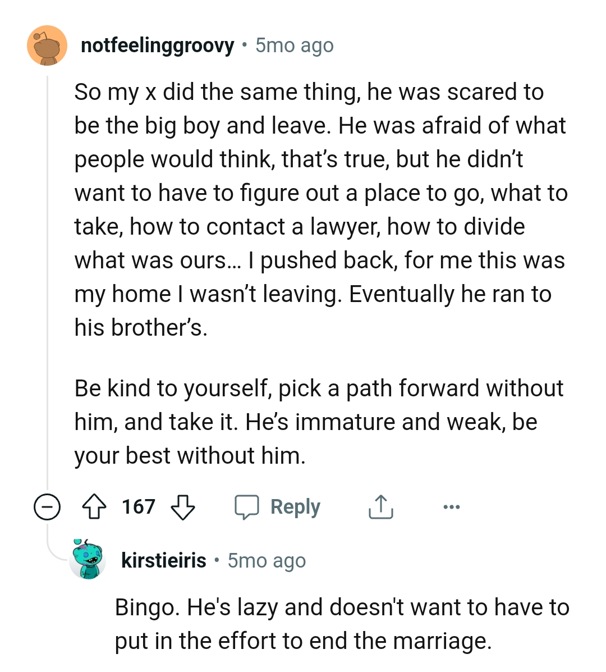Click the share icon below the comment
Viewport: 606px width, 672px height.
[381, 506]
